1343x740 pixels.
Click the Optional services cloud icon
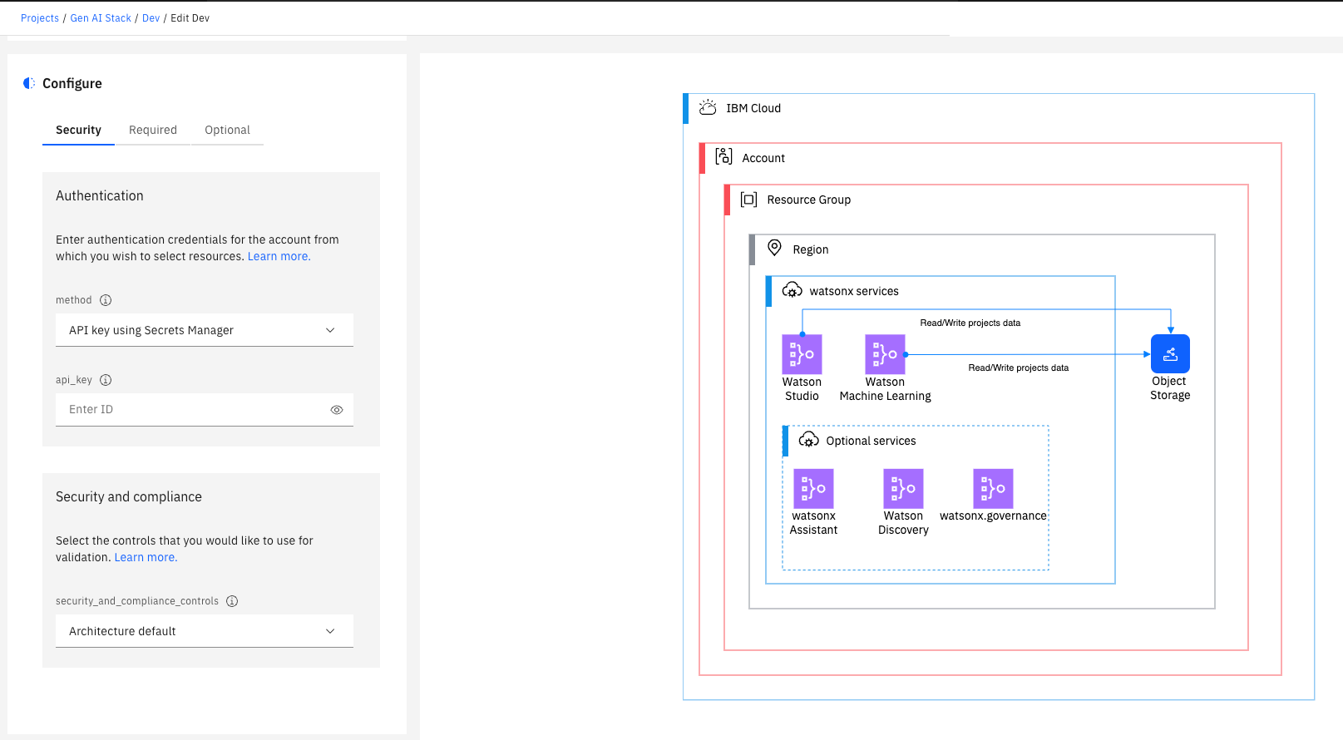tap(809, 440)
